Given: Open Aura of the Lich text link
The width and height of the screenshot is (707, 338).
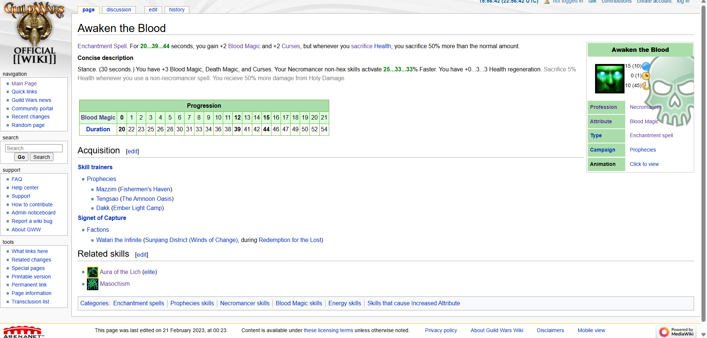Looking at the screenshot, I should (120, 272).
